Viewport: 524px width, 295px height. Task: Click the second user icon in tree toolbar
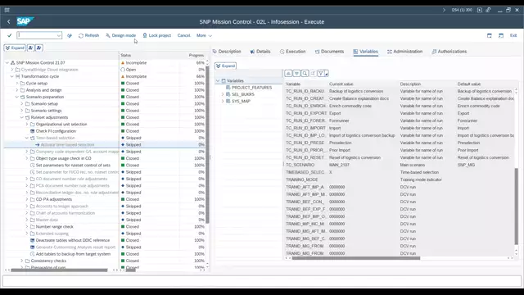[38, 48]
